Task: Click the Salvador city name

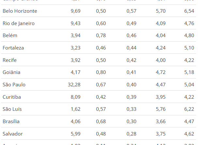Action: click(13, 134)
